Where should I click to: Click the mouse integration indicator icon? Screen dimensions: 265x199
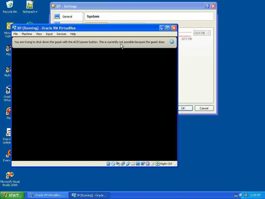pyautogui.click(x=152, y=164)
